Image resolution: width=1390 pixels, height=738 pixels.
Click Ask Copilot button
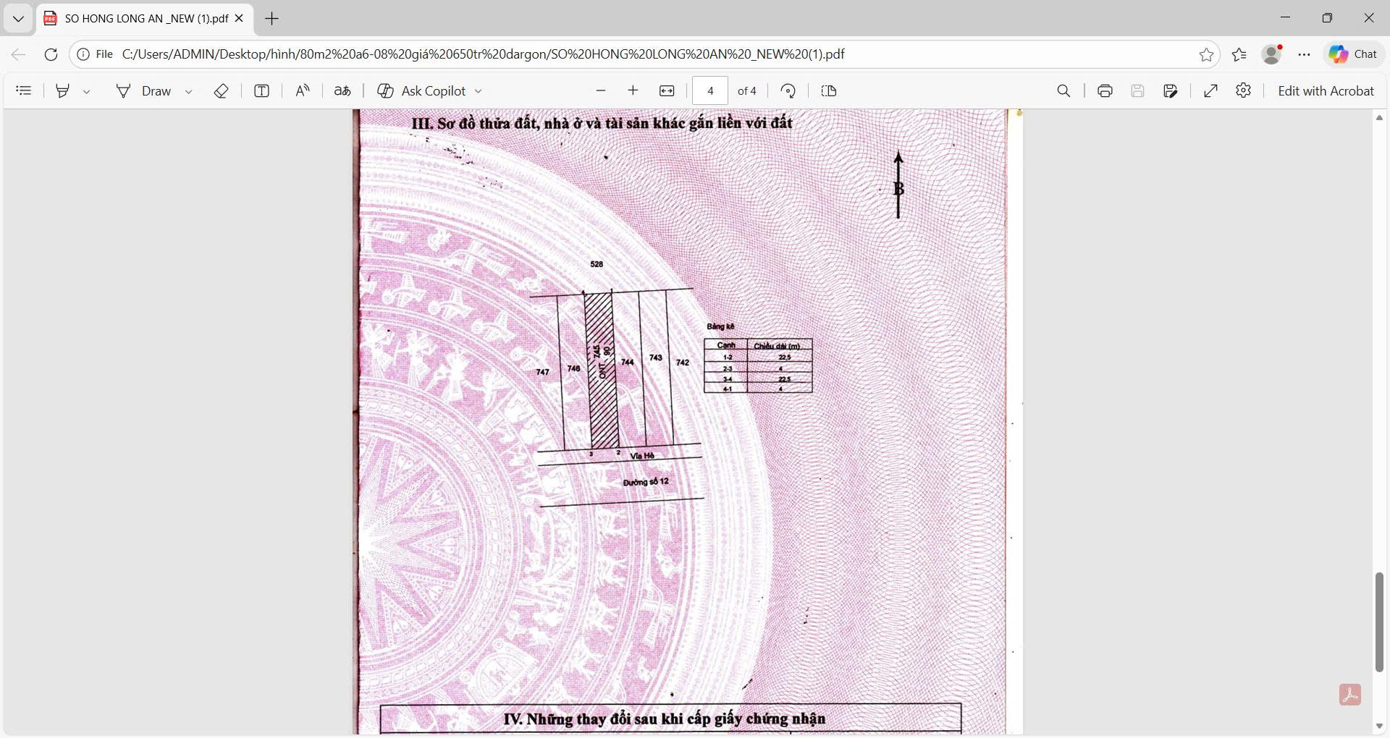click(x=422, y=91)
